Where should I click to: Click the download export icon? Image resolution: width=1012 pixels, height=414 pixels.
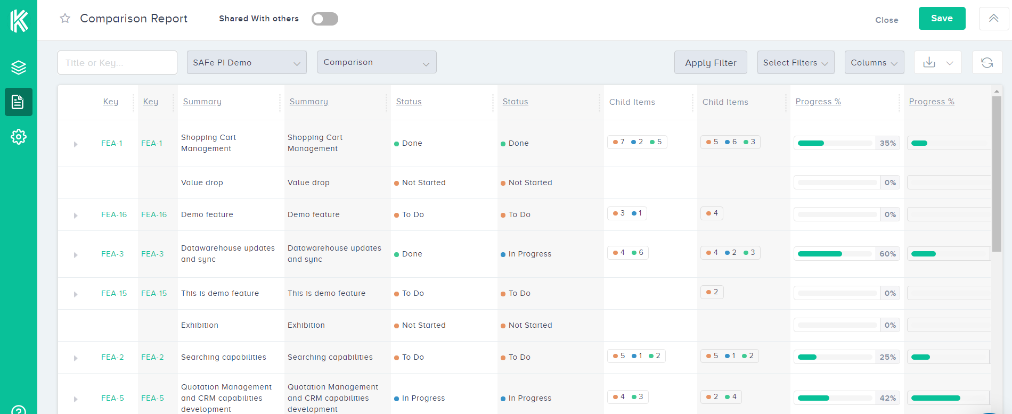point(929,62)
